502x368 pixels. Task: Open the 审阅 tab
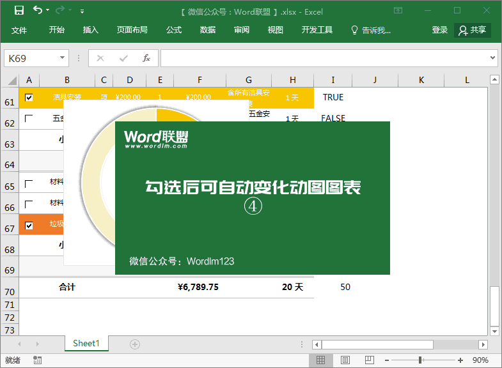242,30
